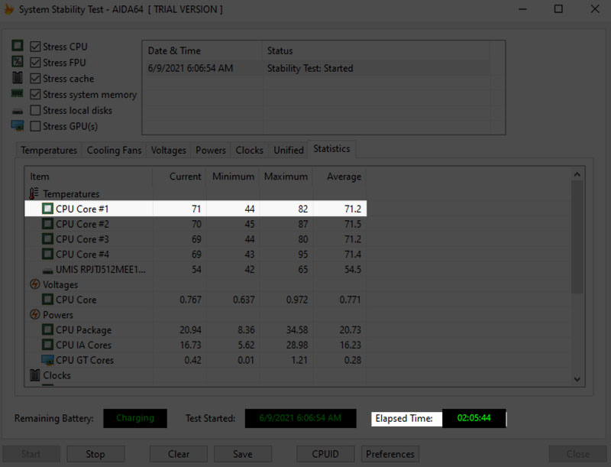Open the Cooling Fans tab
The height and width of the screenshot is (467, 611).
click(114, 150)
